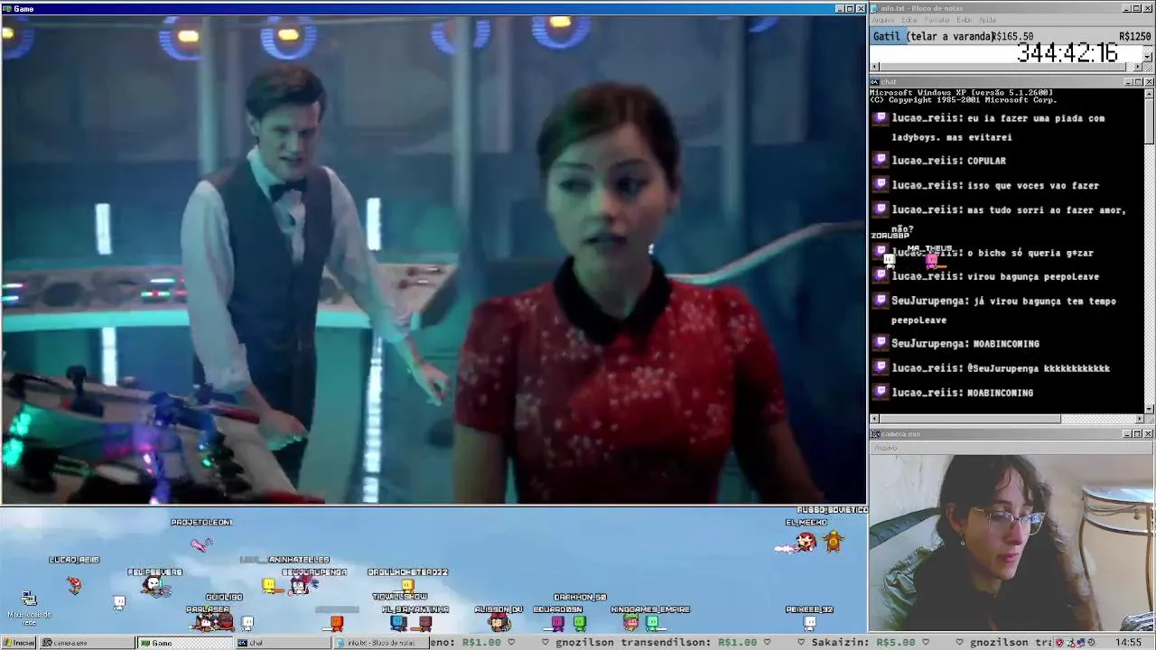Click the FELIPEEVERS character sprite
Viewport: 1156px width, 650px height.
[x=155, y=587]
